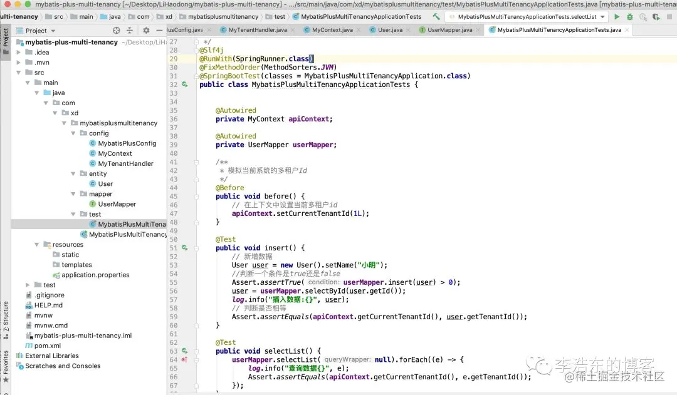This screenshot has height=395, width=677.
Task: Run the selectList configuration with green play
Action: pyautogui.click(x=617, y=17)
